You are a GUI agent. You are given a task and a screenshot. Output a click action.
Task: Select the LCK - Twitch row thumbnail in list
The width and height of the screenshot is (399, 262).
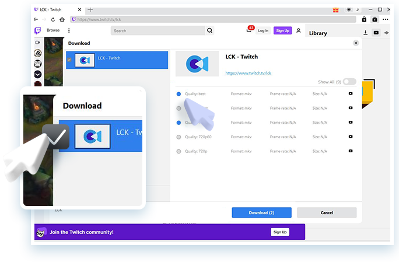pyautogui.click(x=85, y=60)
